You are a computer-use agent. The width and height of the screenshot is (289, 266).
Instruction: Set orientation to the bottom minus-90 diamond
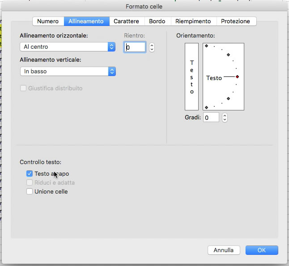tap(206, 107)
